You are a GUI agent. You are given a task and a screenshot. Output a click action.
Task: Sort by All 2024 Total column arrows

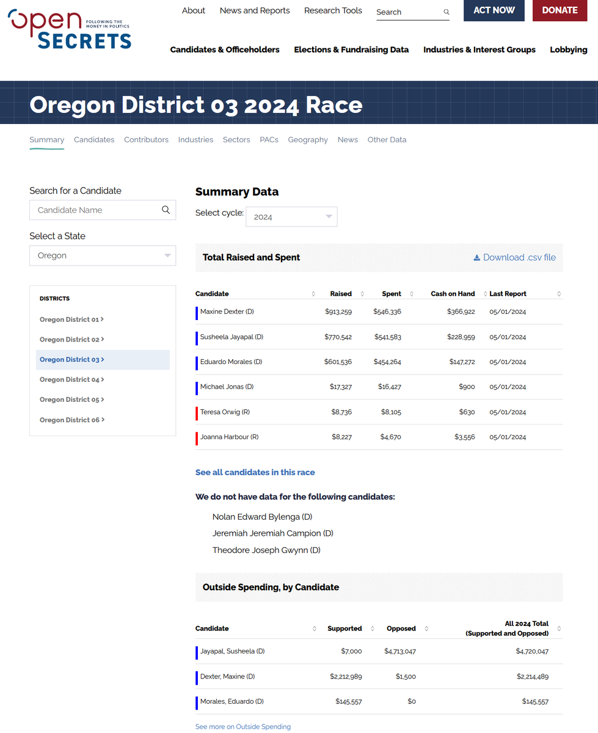click(x=559, y=629)
